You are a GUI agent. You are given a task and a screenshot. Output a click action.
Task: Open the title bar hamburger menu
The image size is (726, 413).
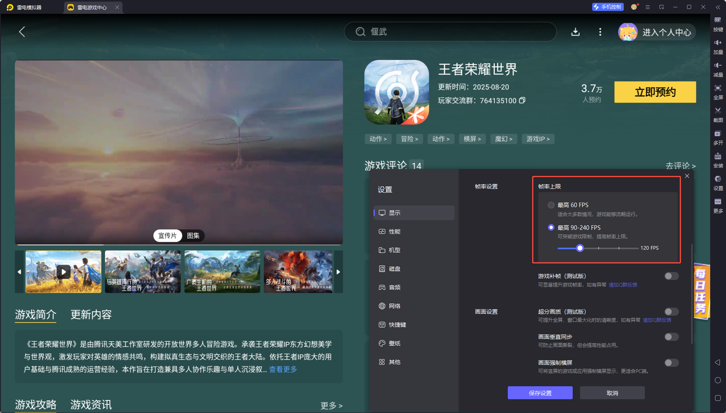point(648,7)
